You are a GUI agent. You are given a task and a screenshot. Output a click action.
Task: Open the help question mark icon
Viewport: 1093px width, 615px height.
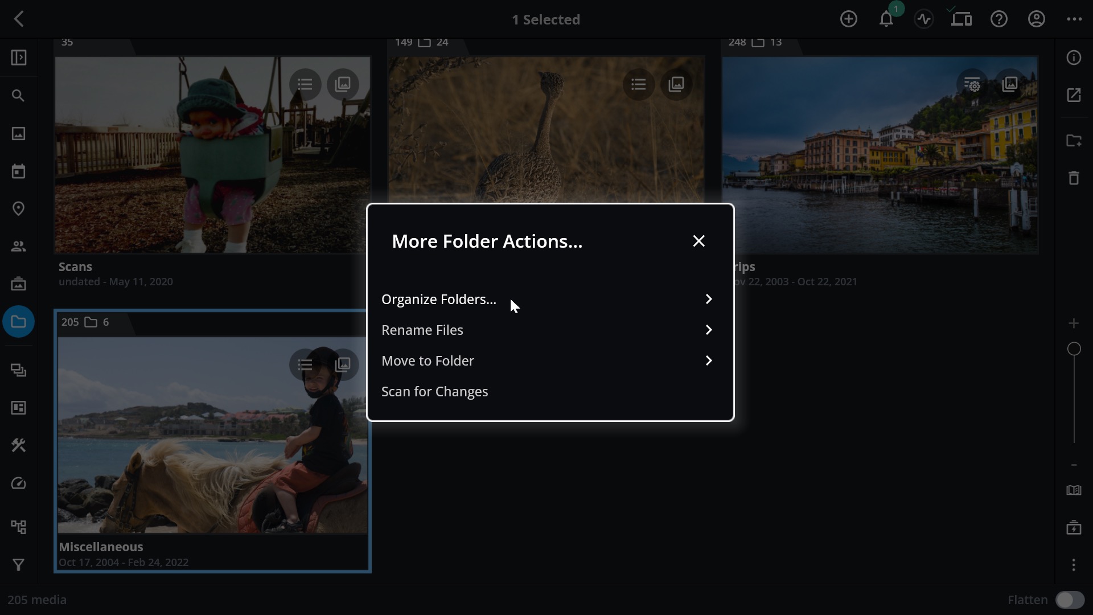point(999,19)
